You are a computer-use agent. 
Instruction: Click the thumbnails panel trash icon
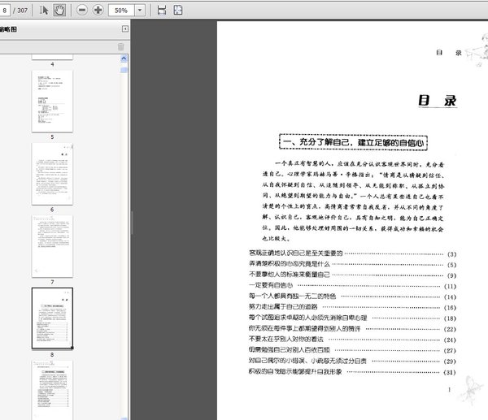[x=120, y=47]
